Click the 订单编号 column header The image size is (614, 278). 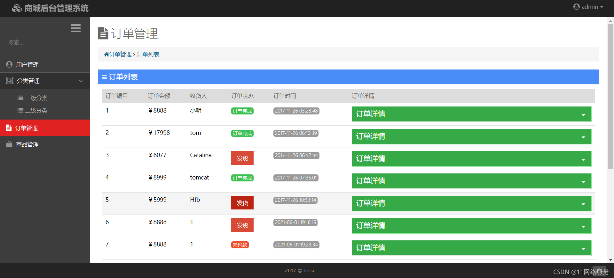pos(117,96)
